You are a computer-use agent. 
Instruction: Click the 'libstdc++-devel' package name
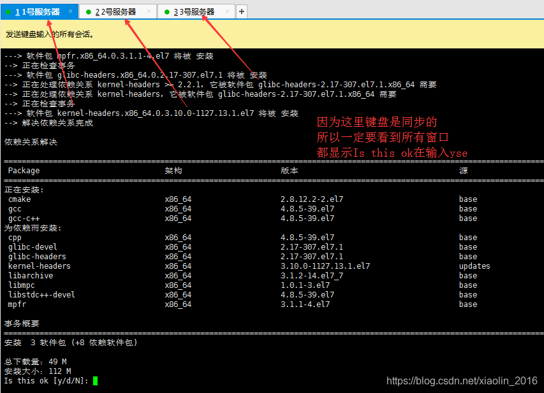coord(41,295)
